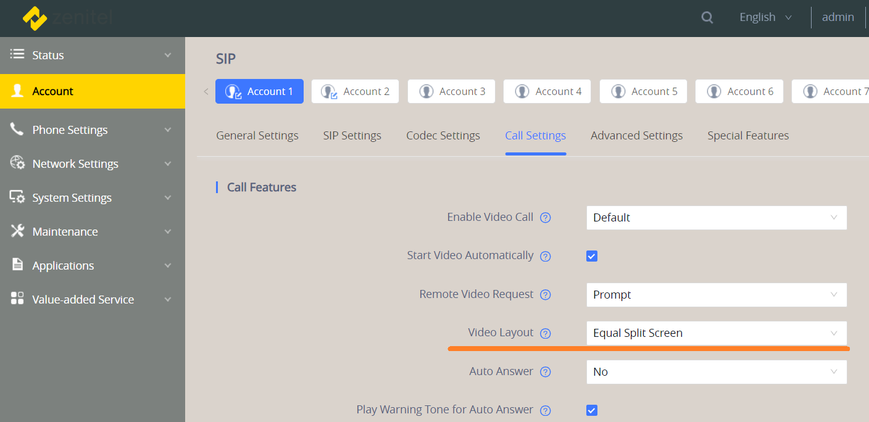Open the Advanced Settings tab

tap(636, 136)
